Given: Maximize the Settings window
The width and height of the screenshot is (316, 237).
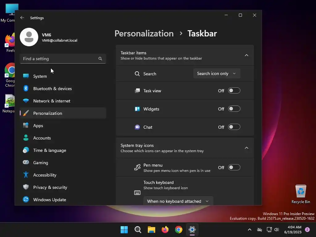Looking at the screenshot, I should (240, 15).
